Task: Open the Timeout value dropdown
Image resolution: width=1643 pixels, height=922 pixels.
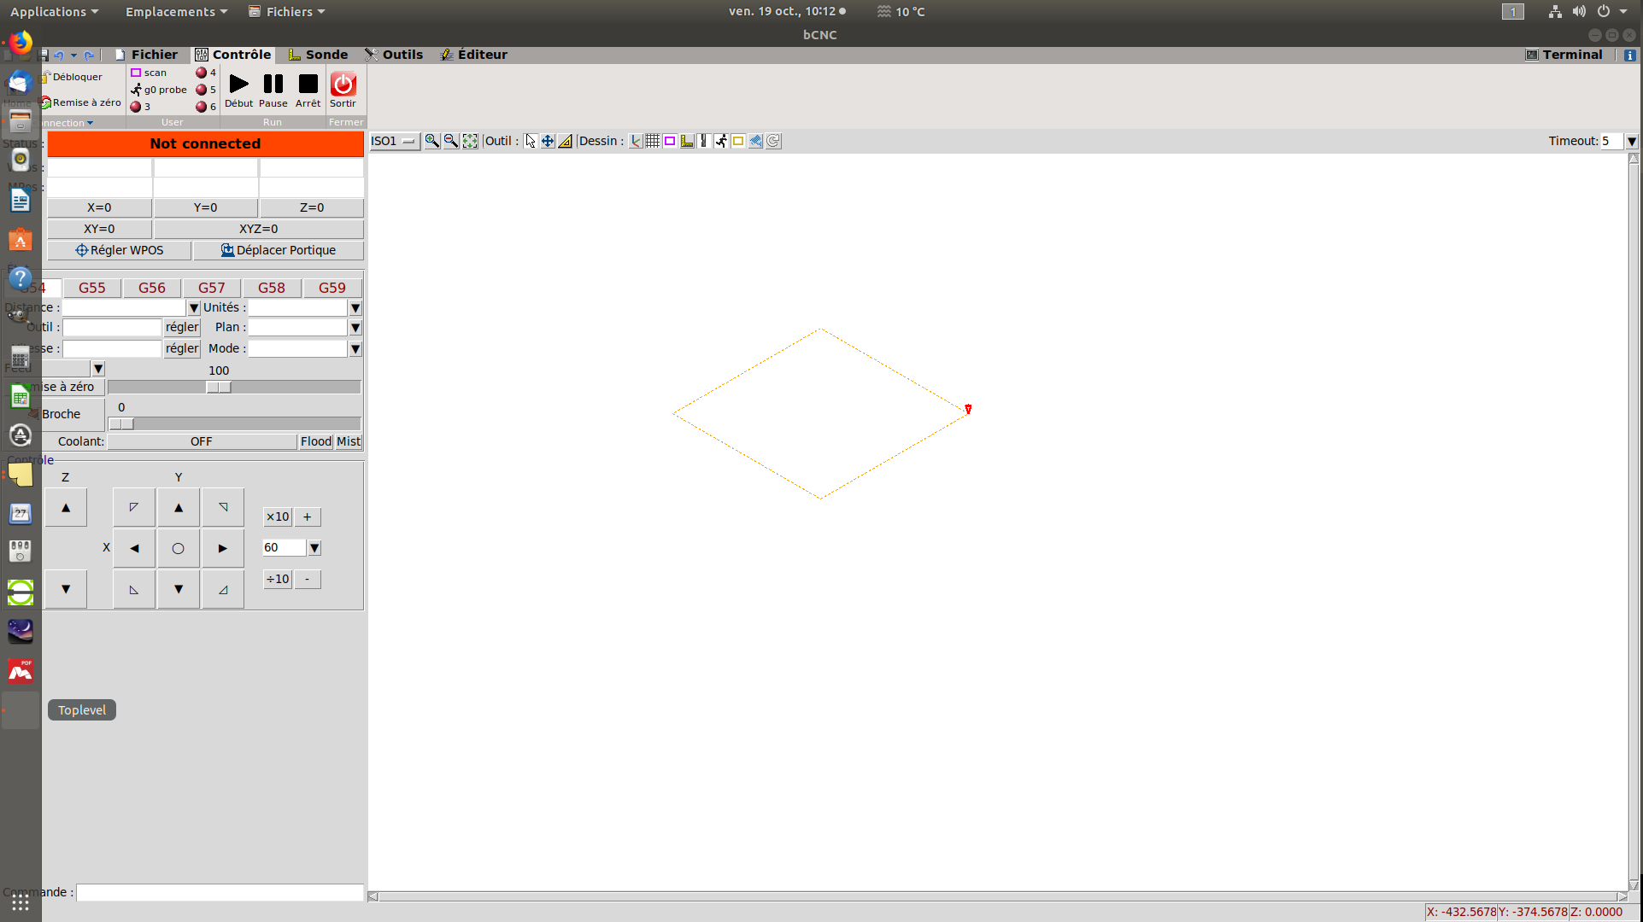Action: [x=1632, y=141]
